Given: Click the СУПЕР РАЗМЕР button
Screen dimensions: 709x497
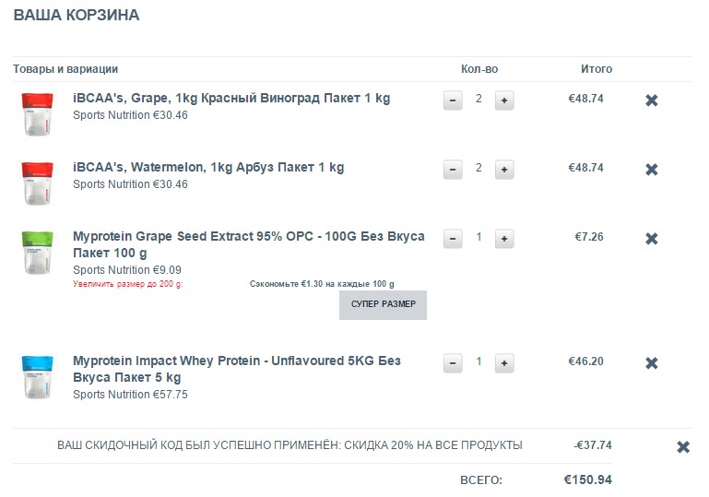Looking at the screenshot, I should (x=383, y=304).
